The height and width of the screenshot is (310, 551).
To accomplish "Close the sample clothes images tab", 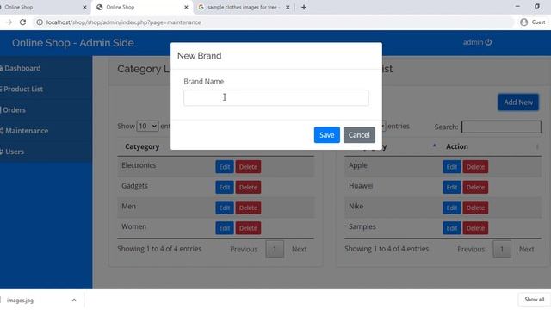I will (x=288, y=7).
